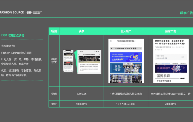
Task: Click the FASHION SOURCE logo in header
Action: point(12,12)
